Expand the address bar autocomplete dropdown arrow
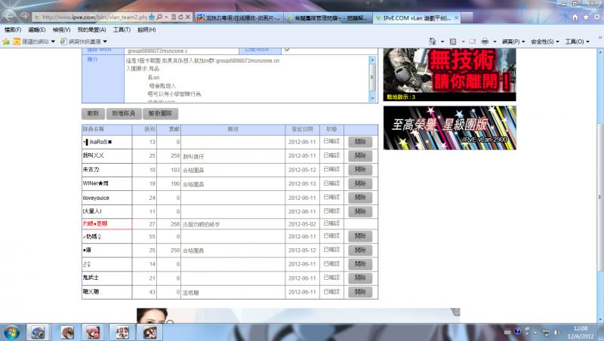The width and height of the screenshot is (604, 341). [166, 17]
